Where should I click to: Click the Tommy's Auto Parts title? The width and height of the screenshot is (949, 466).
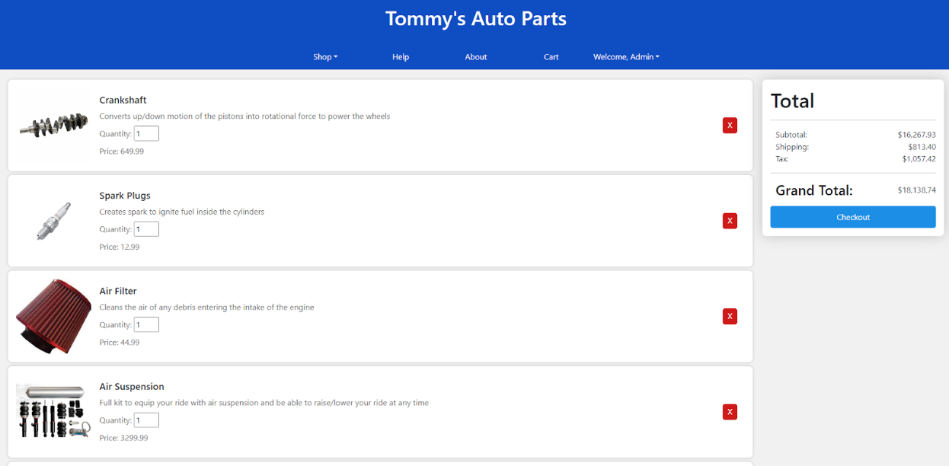click(475, 18)
